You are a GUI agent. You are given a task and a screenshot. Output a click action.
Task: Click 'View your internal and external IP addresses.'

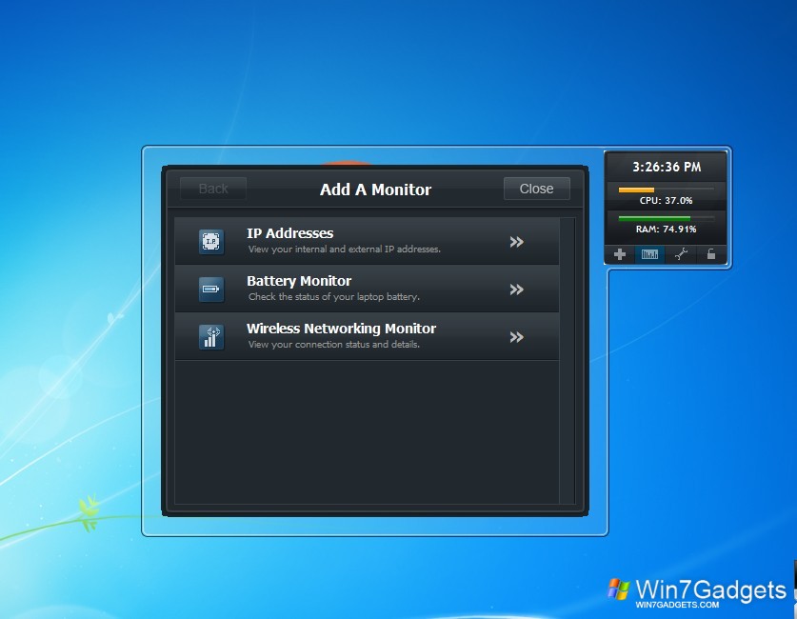[344, 249]
